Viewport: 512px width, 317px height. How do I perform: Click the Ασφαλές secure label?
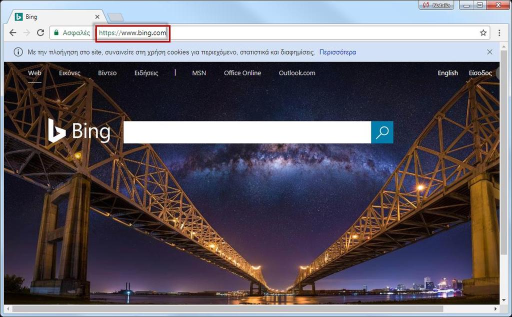(x=76, y=32)
